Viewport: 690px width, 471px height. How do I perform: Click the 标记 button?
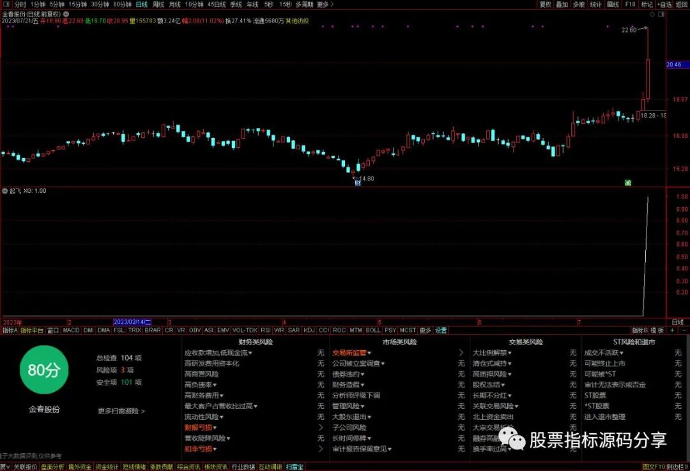(647, 4)
